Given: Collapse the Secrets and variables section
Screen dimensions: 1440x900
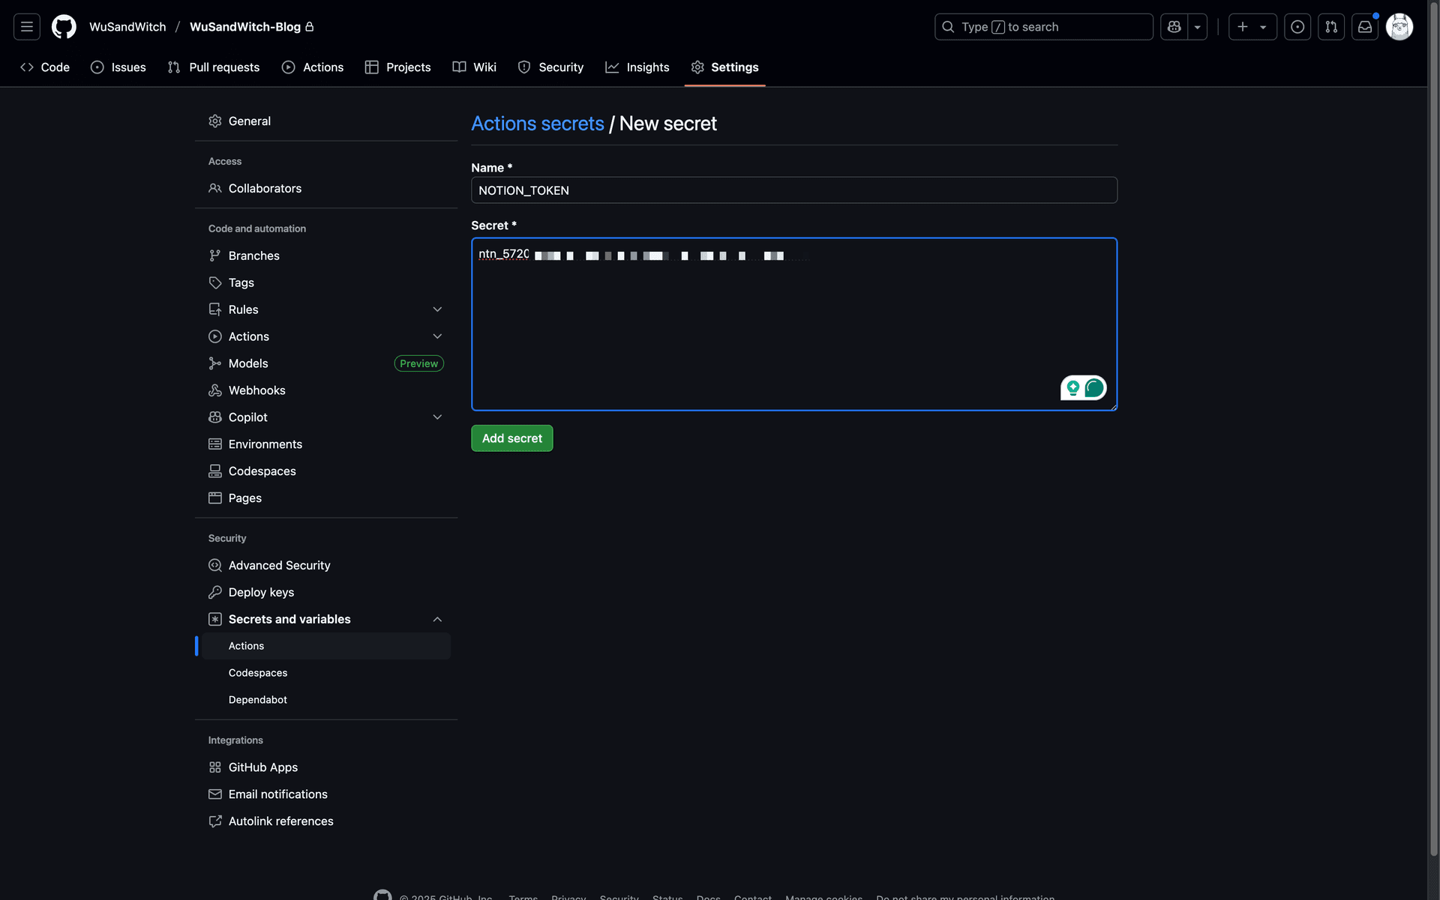Looking at the screenshot, I should click(437, 619).
